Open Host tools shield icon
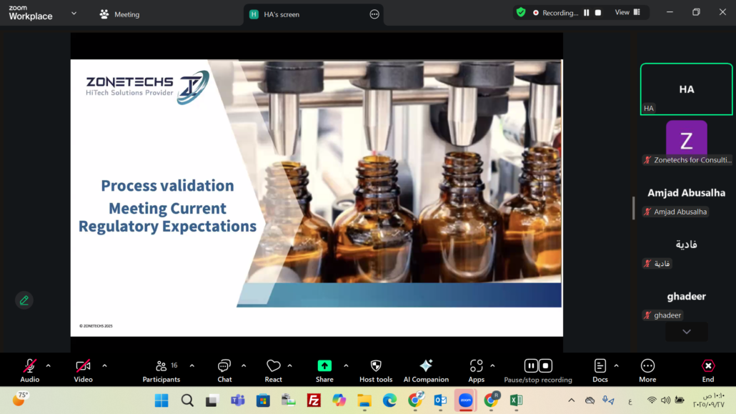Viewport: 736px width, 414px height. click(x=376, y=370)
